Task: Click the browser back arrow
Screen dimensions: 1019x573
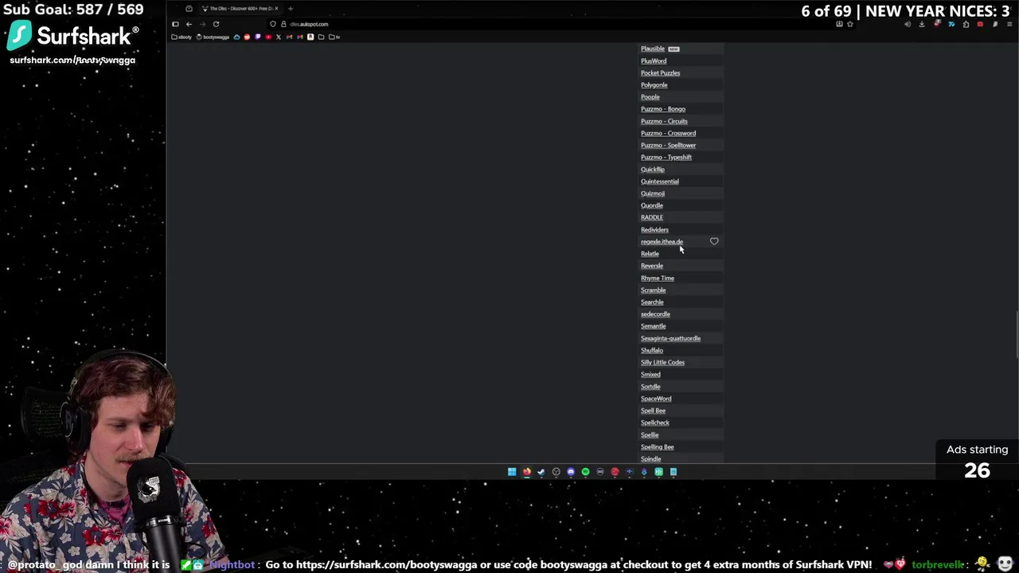Action: click(189, 24)
